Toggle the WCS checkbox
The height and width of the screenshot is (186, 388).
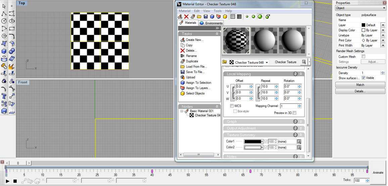tap(232, 106)
